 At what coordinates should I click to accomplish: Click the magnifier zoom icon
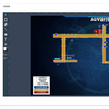click(x=4, y=55)
